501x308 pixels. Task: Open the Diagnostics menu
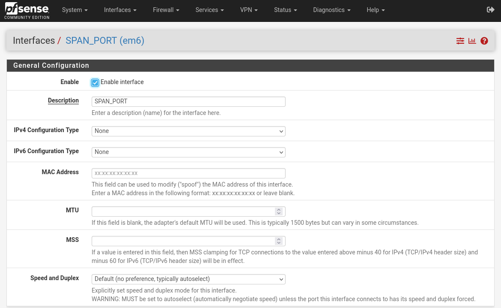coord(331,10)
